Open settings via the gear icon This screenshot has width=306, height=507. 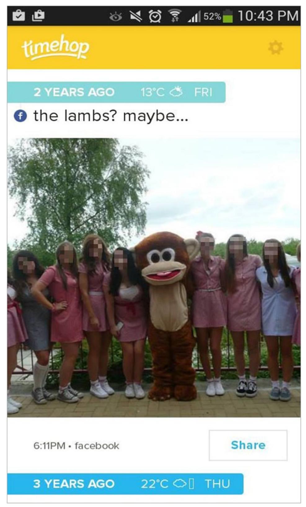point(275,48)
